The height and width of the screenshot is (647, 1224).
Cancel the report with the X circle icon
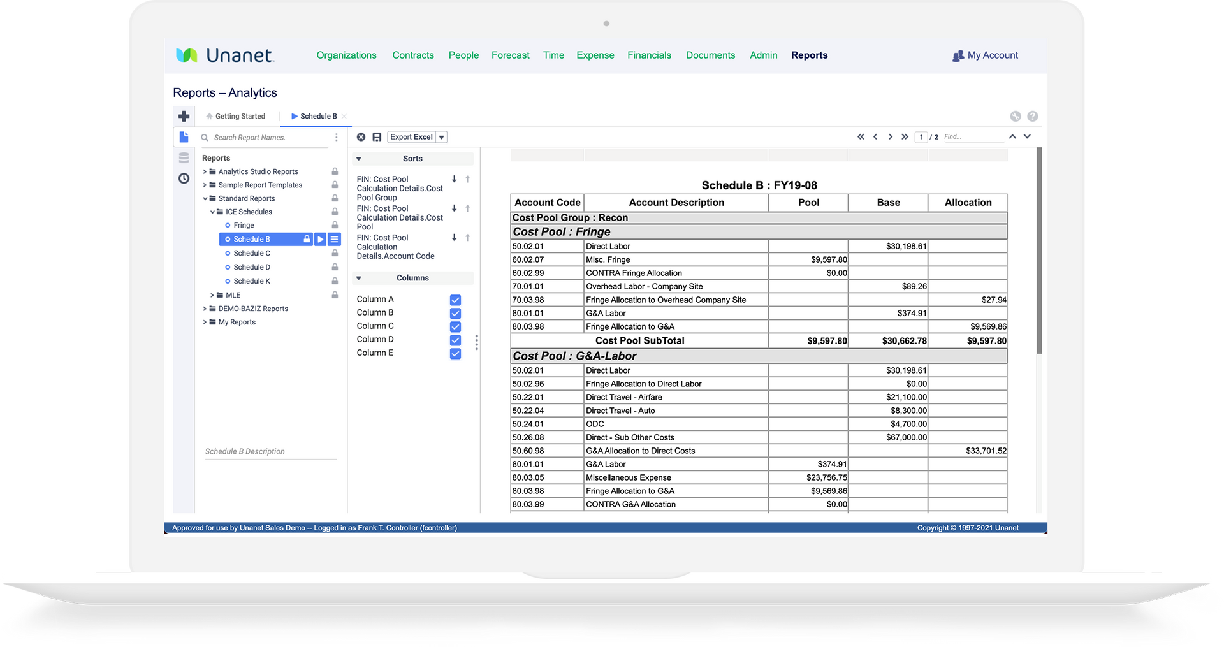click(x=361, y=136)
